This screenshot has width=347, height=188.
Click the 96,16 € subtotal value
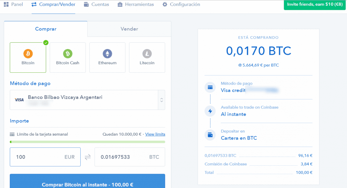(x=305, y=156)
